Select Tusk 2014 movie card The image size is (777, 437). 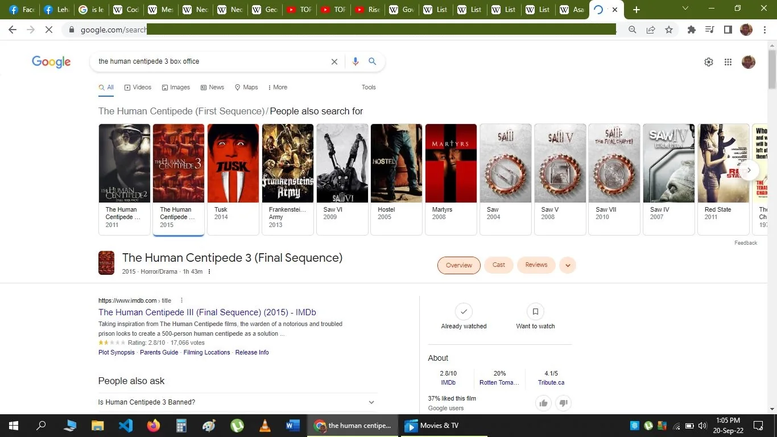click(233, 179)
